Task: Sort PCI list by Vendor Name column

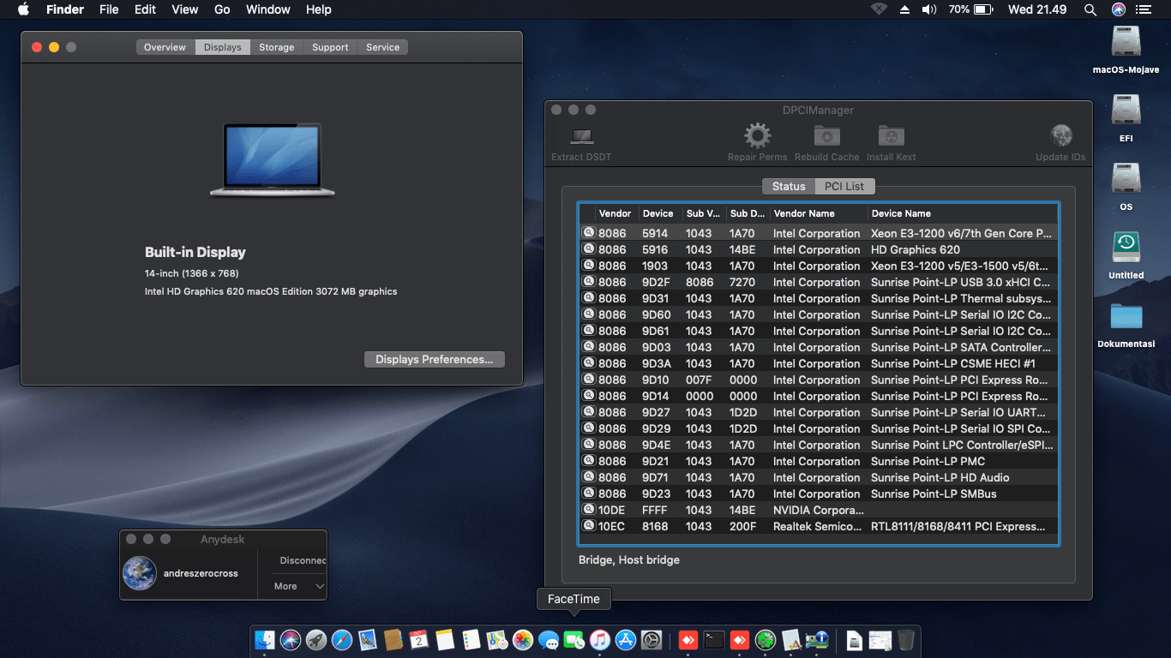Action: (x=803, y=213)
